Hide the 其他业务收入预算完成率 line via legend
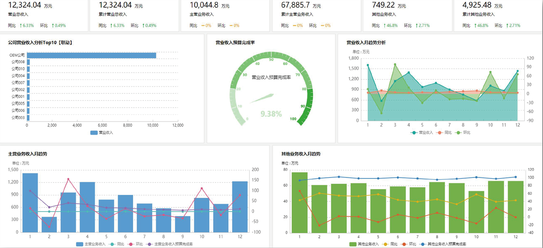This screenshot has width=543, height=248. pos(443,244)
